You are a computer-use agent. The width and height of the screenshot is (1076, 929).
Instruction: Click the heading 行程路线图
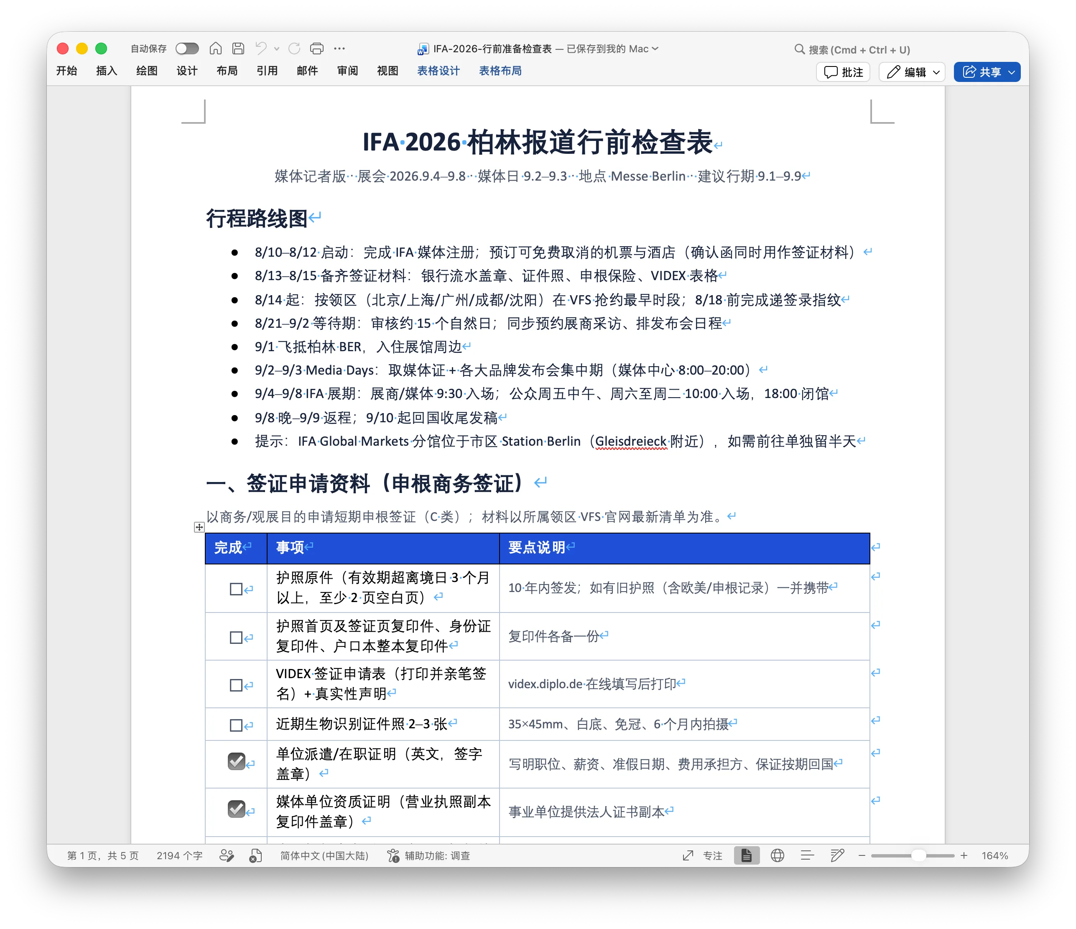point(257,218)
